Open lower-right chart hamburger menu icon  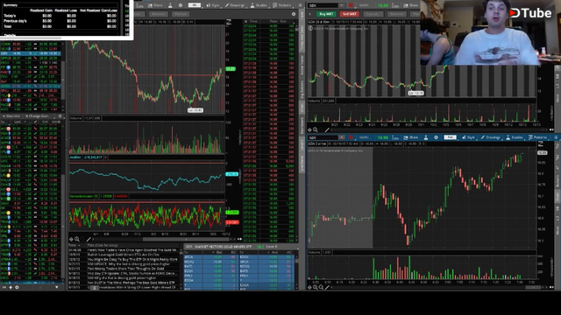(x=556, y=137)
